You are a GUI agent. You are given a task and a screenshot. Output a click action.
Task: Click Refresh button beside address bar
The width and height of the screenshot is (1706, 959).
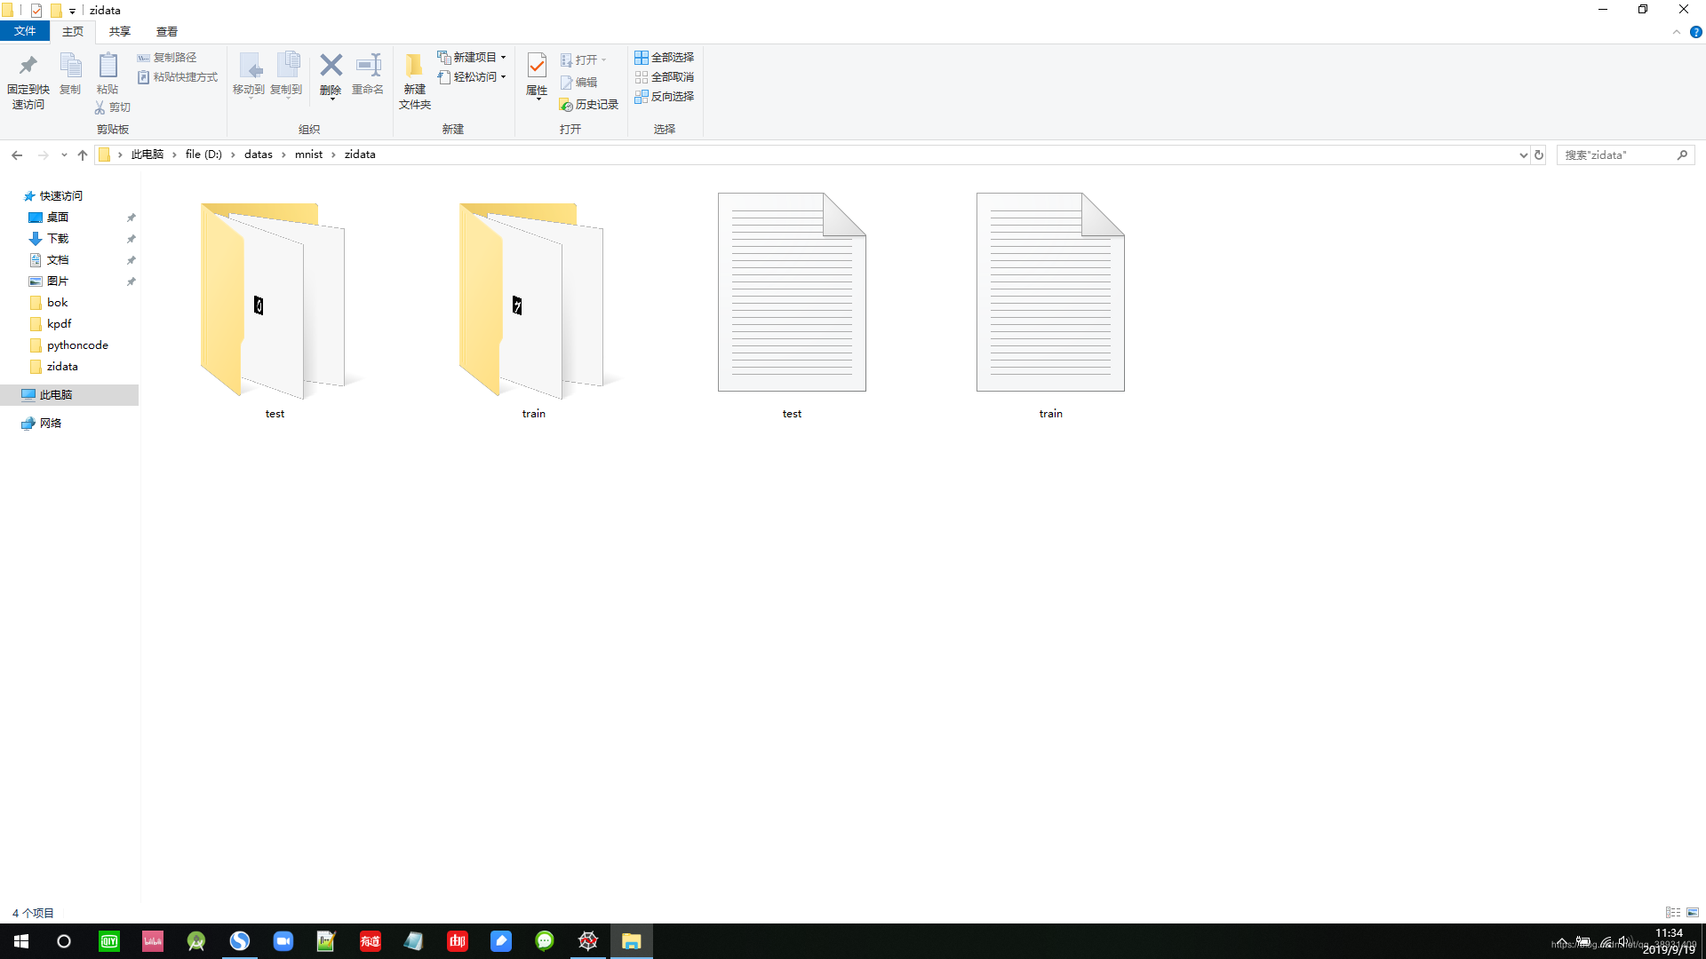[x=1539, y=155]
